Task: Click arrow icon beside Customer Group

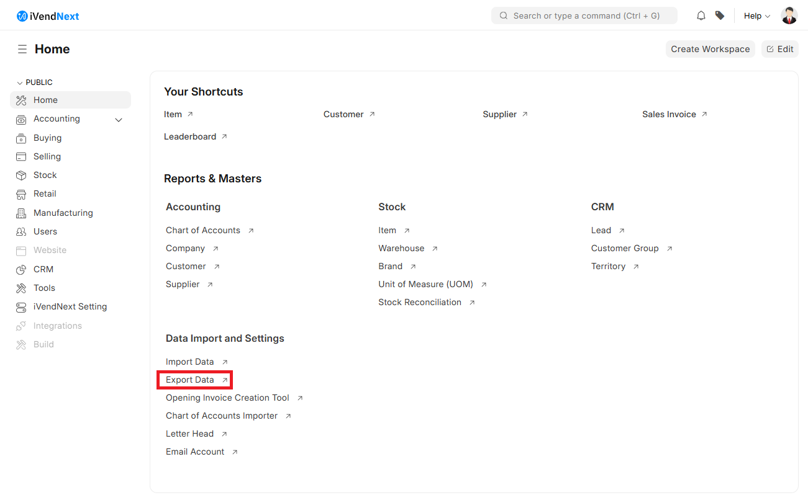Action: (670, 248)
